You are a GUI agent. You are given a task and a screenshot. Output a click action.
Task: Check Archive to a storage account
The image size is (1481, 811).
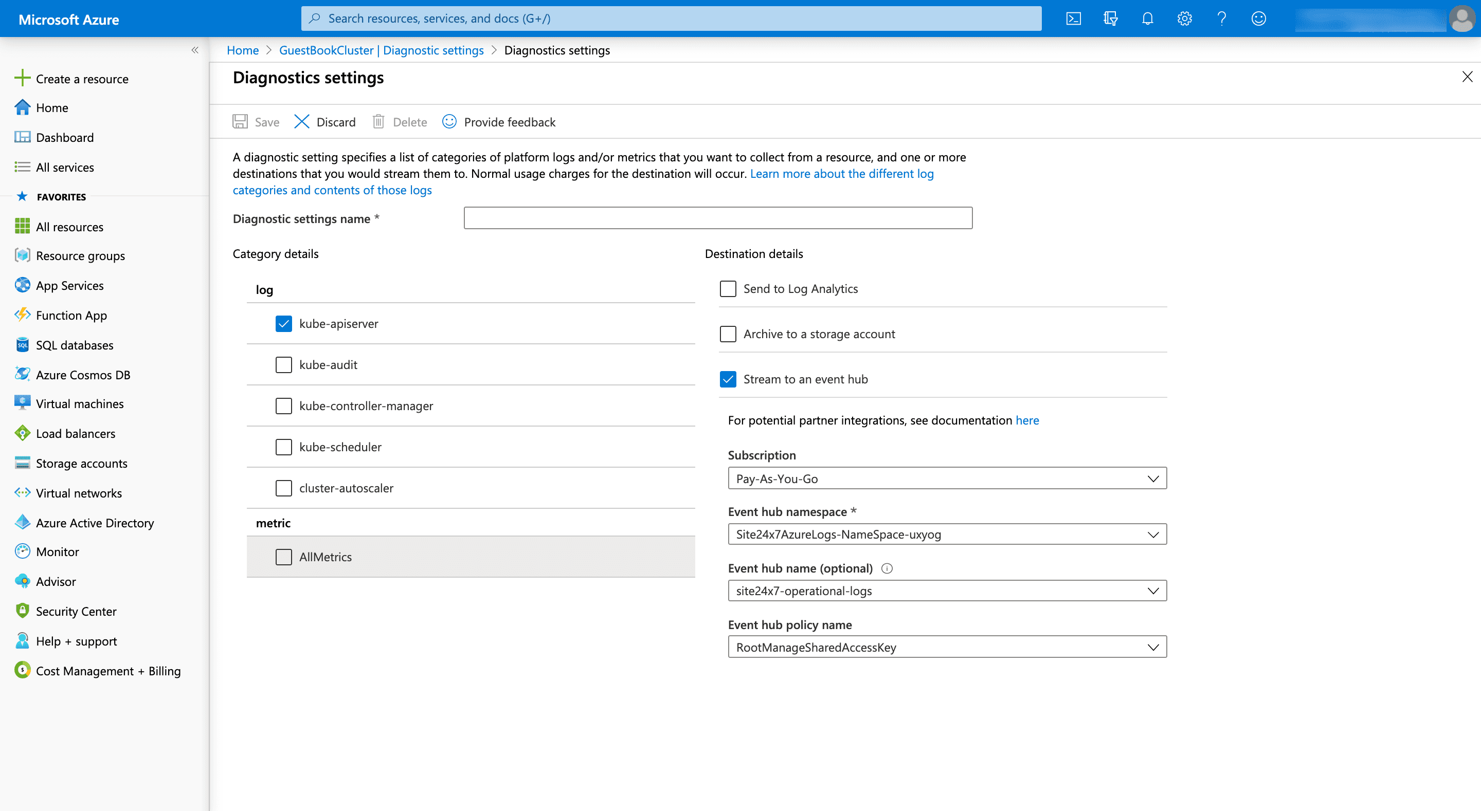pyautogui.click(x=728, y=334)
